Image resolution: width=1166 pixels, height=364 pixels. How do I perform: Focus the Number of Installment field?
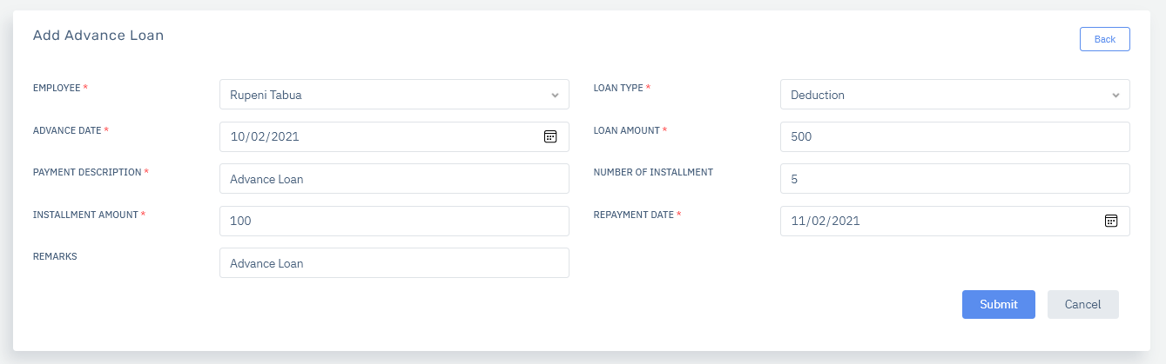tap(955, 179)
